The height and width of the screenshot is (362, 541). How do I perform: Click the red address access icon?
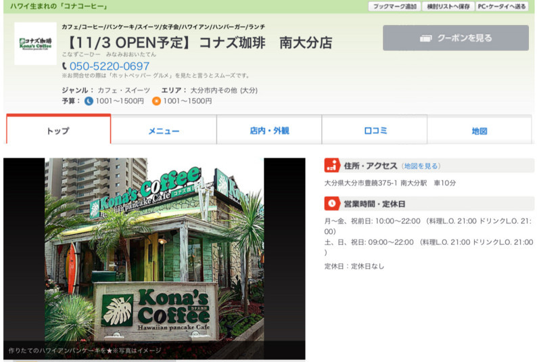pyautogui.click(x=332, y=166)
